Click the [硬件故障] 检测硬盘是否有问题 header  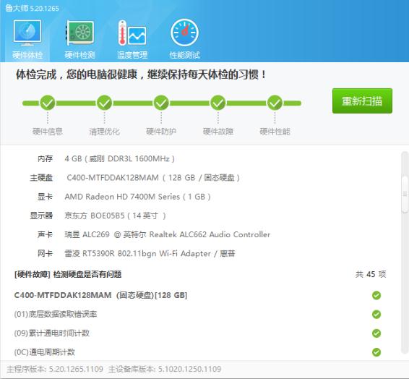coord(68,274)
